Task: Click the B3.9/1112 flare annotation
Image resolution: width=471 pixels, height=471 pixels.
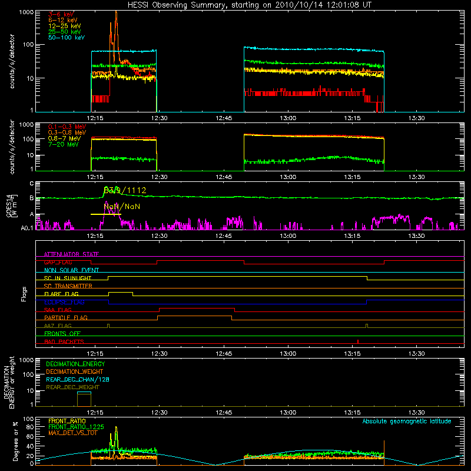Action: 125,190
